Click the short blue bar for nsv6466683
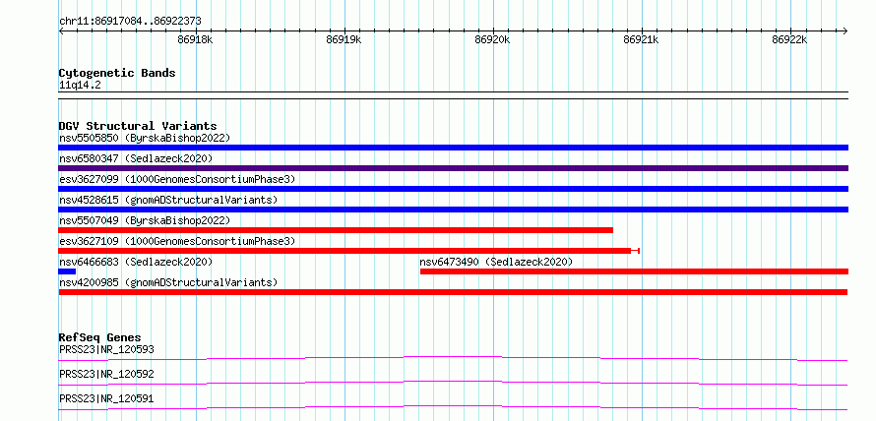 [x=67, y=271]
